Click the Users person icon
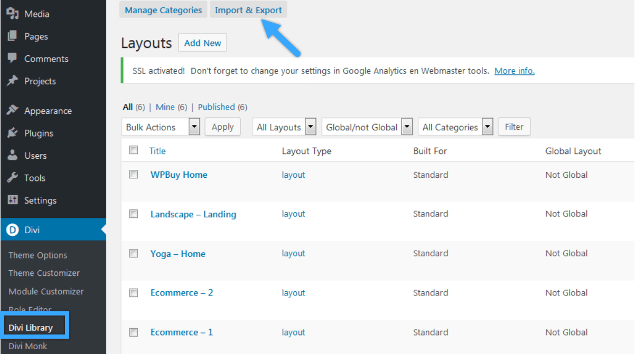 pyautogui.click(x=13, y=156)
